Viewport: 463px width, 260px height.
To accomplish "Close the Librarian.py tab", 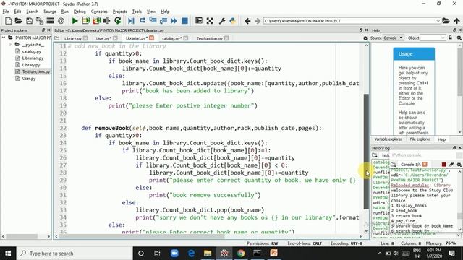I will [x=151, y=38].
